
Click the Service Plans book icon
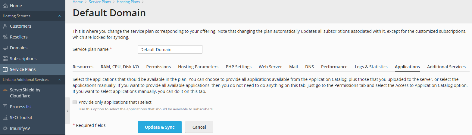pyautogui.click(x=5, y=69)
